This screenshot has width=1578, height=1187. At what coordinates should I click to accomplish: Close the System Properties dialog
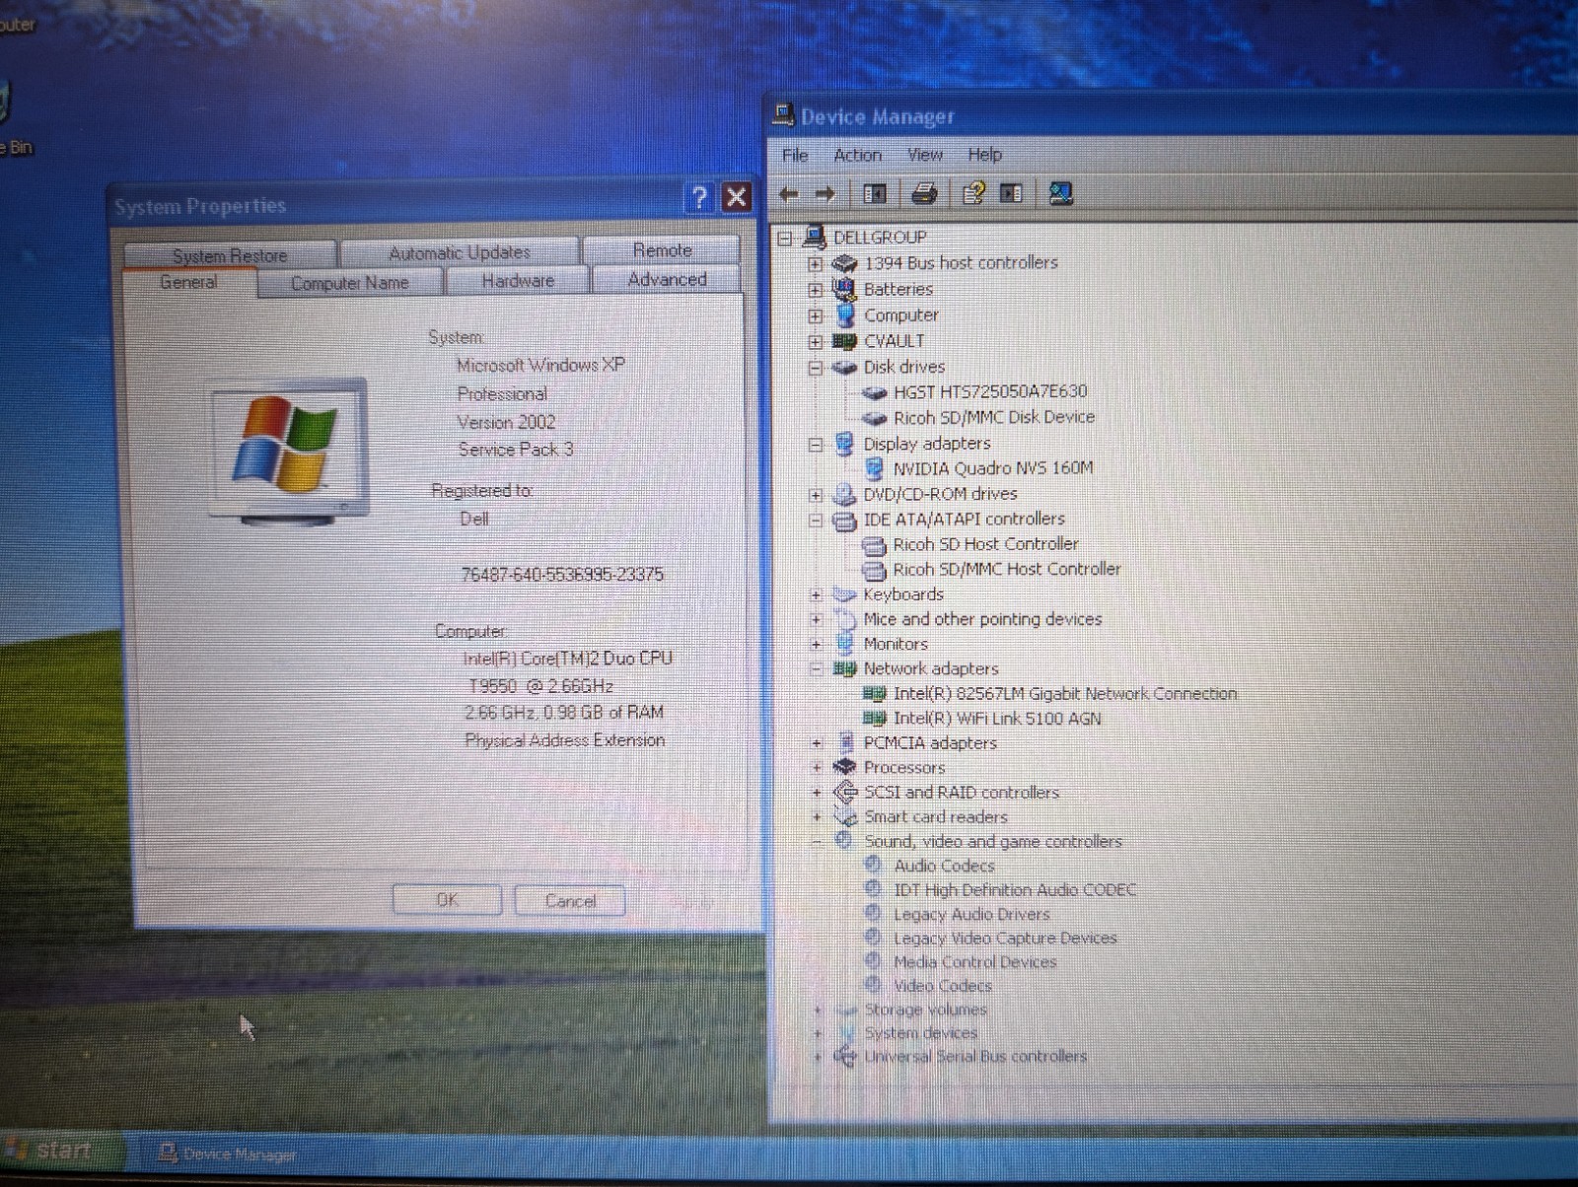[x=736, y=197]
